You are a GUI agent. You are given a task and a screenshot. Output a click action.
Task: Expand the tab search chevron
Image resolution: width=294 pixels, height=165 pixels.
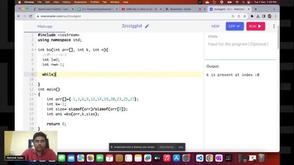tap(274, 9)
